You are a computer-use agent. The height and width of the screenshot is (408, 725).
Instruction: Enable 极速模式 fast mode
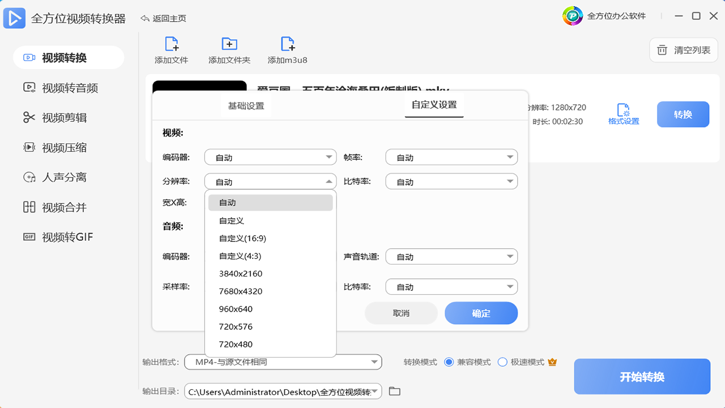(x=502, y=362)
